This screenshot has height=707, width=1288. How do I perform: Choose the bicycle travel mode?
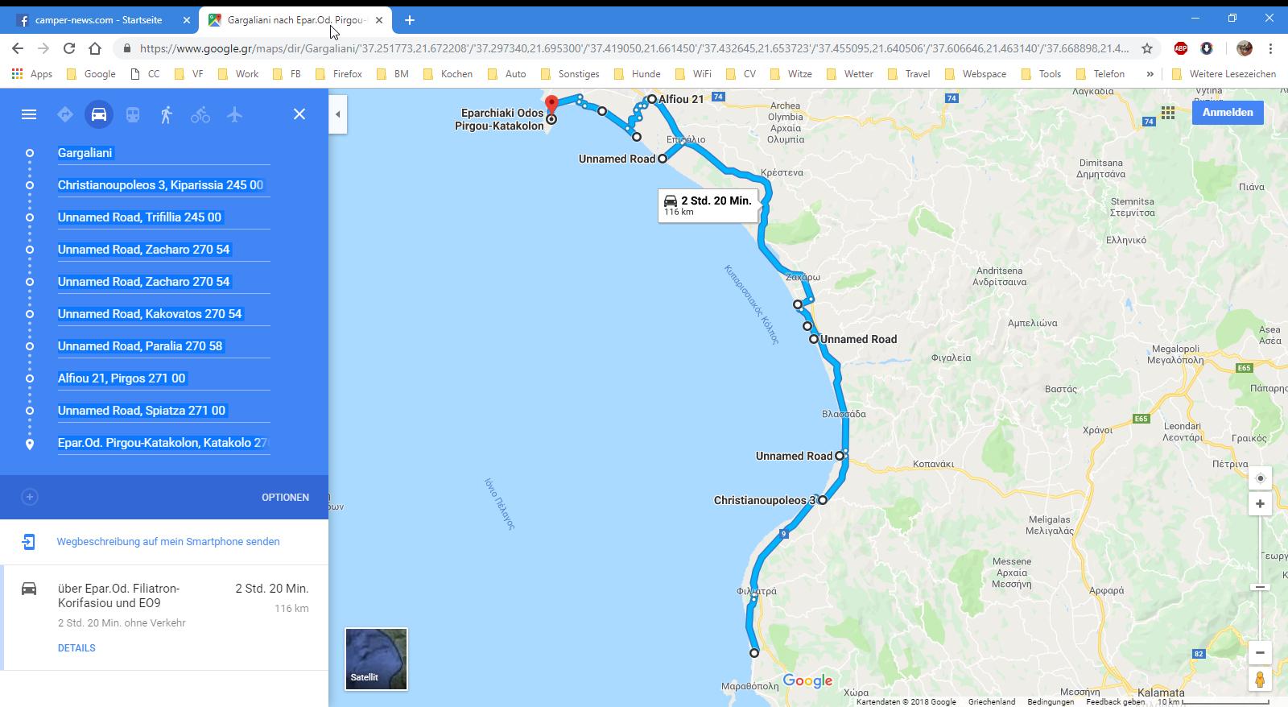click(x=200, y=114)
